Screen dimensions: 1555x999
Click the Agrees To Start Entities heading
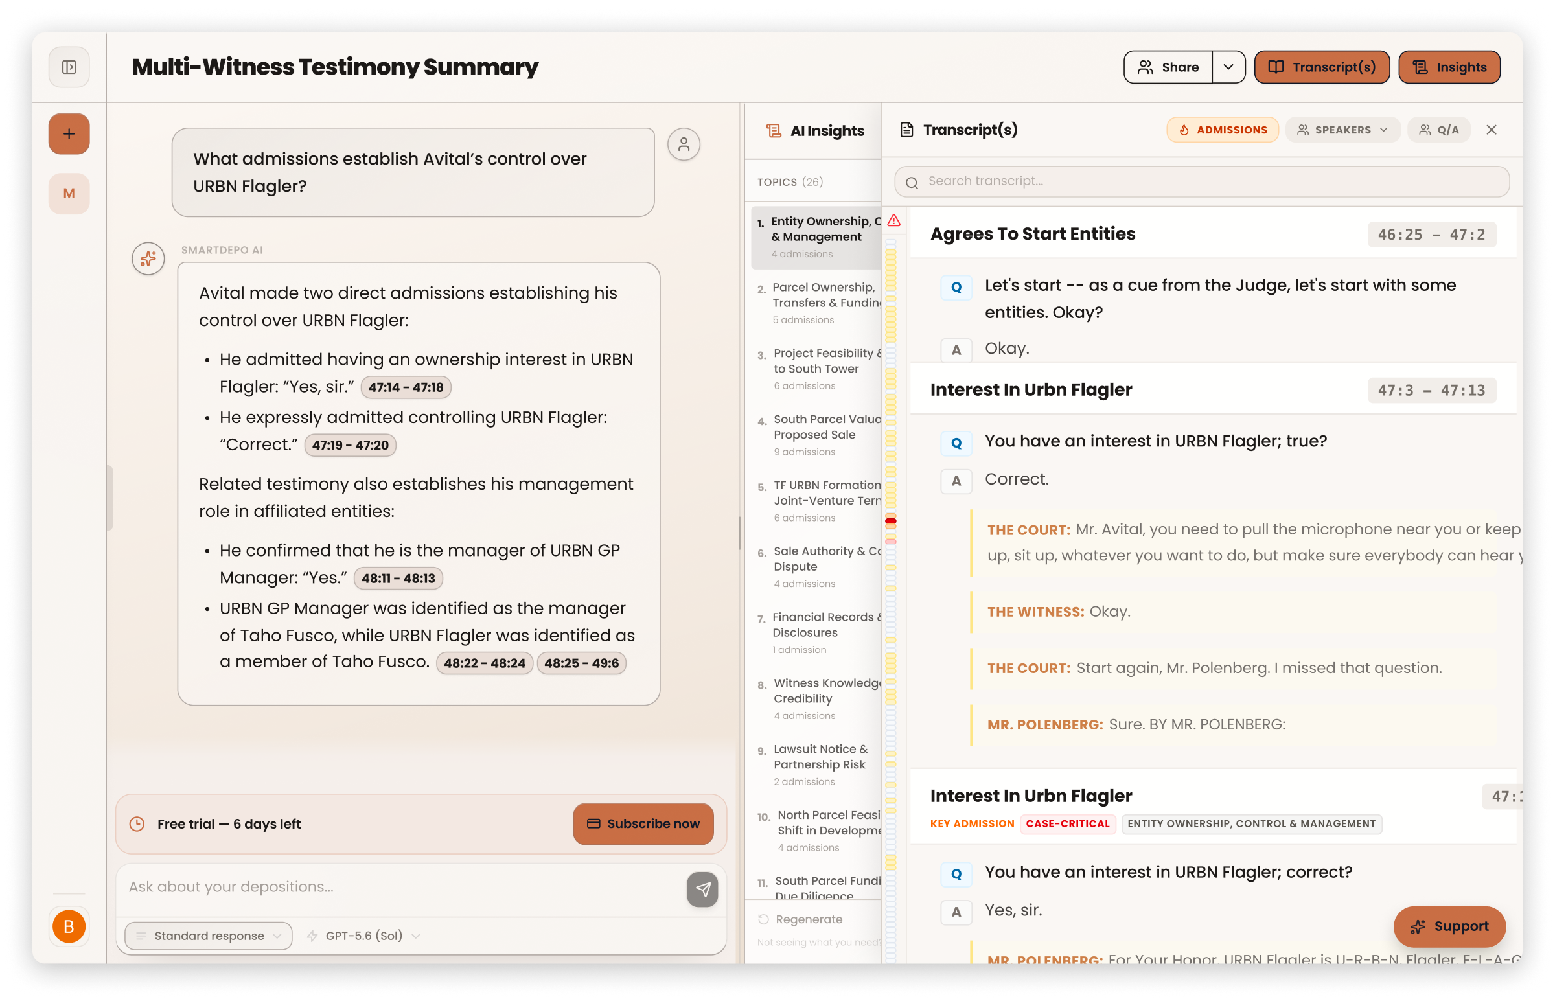[x=1032, y=234]
